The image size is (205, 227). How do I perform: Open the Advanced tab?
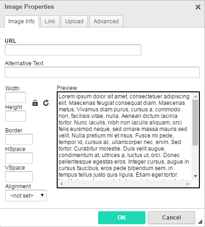(x=106, y=21)
